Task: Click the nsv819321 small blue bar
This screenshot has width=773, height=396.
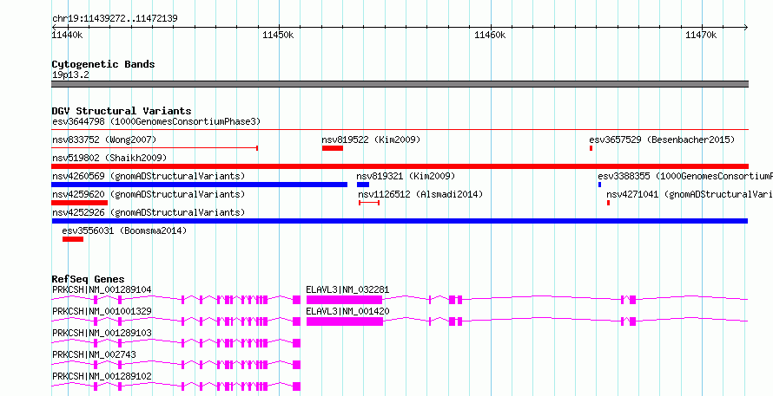Action: 363,185
